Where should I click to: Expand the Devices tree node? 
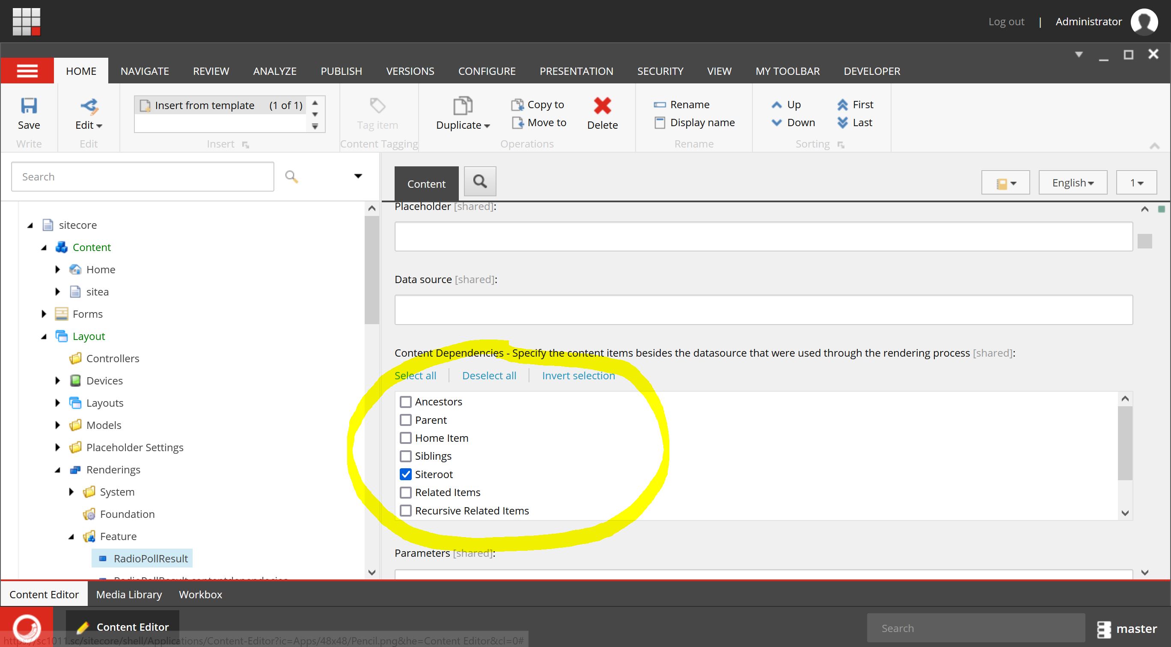tap(58, 381)
